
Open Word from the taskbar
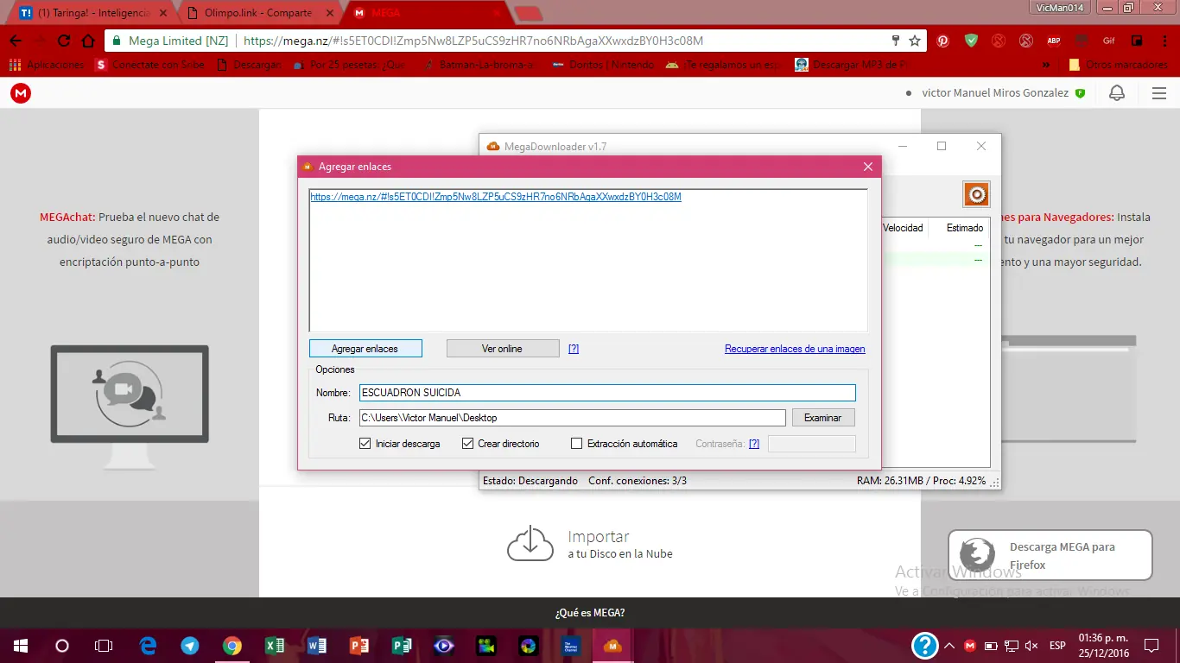point(317,645)
